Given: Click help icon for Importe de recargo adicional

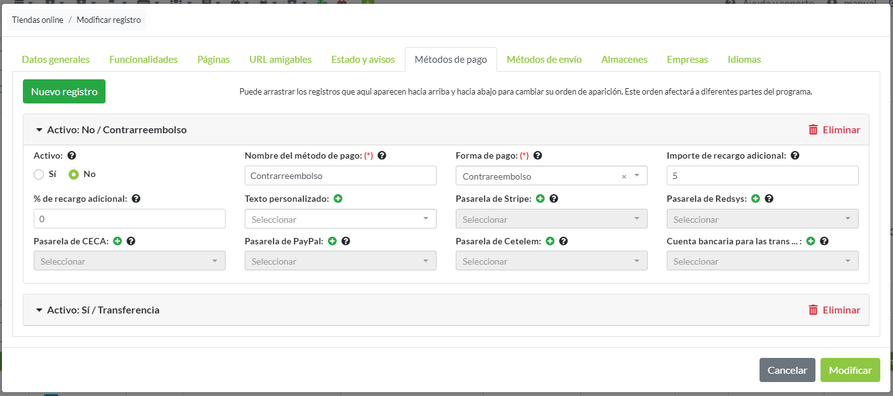Looking at the screenshot, I should [795, 155].
